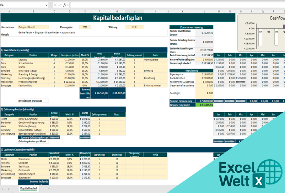Select the Bankdarlehen € 20.000,00 cell
285x193 pixels.
[204, 78]
